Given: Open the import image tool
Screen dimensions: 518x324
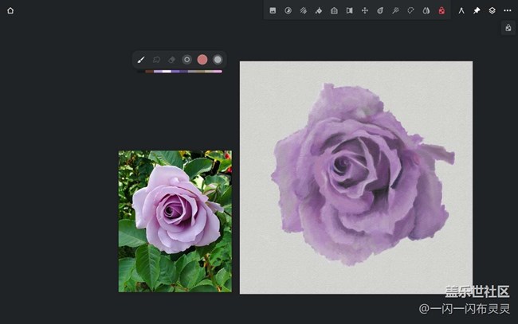Looking at the screenshot, I should [x=273, y=10].
